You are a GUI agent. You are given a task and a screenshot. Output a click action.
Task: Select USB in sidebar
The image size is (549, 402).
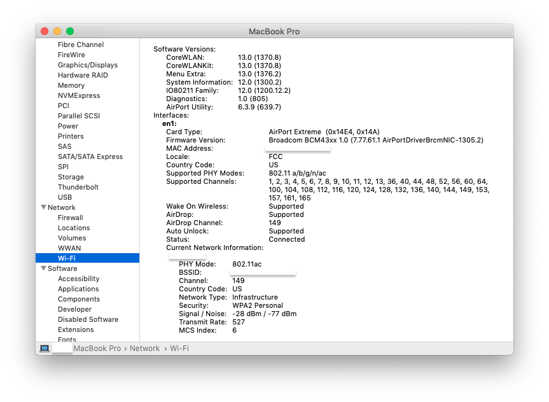coord(65,197)
